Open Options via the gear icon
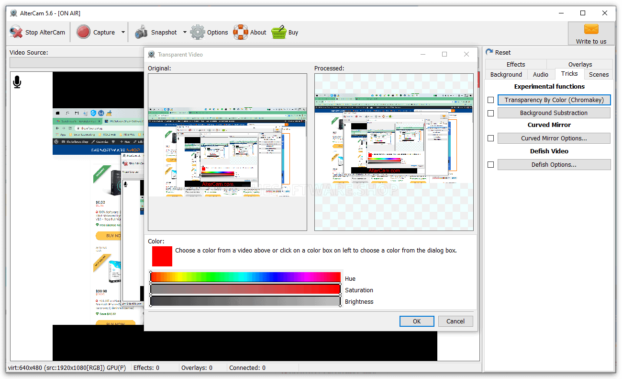The width and height of the screenshot is (622, 379). (198, 32)
